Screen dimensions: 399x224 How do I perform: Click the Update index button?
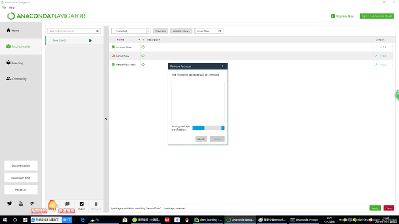coord(181,31)
